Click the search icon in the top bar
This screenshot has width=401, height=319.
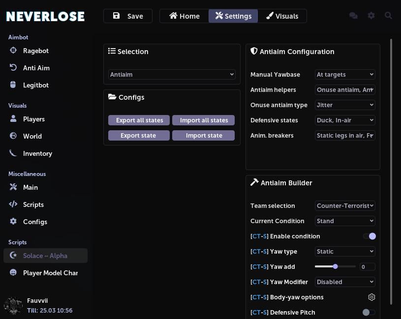click(x=389, y=15)
